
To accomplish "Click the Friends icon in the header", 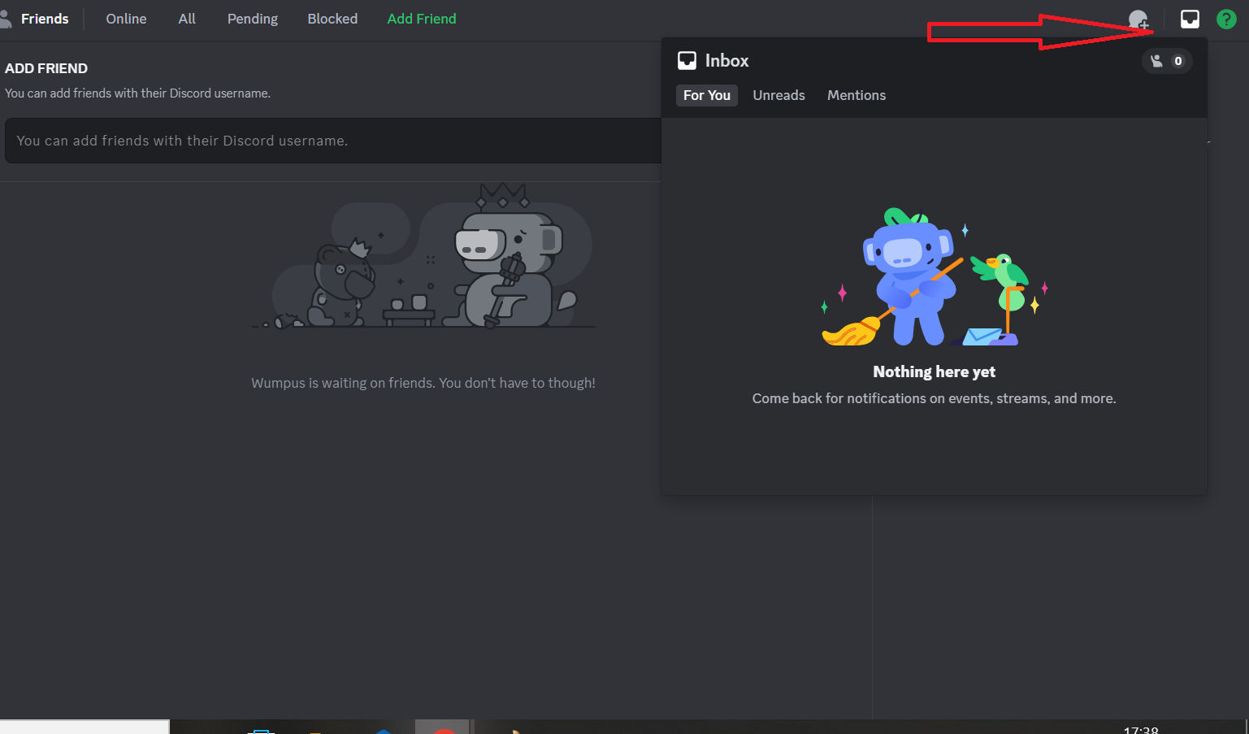I will coord(6,19).
